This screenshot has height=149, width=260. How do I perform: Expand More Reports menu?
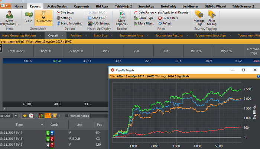(x=122, y=18)
